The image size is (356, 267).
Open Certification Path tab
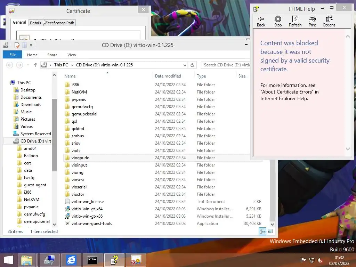(x=59, y=23)
